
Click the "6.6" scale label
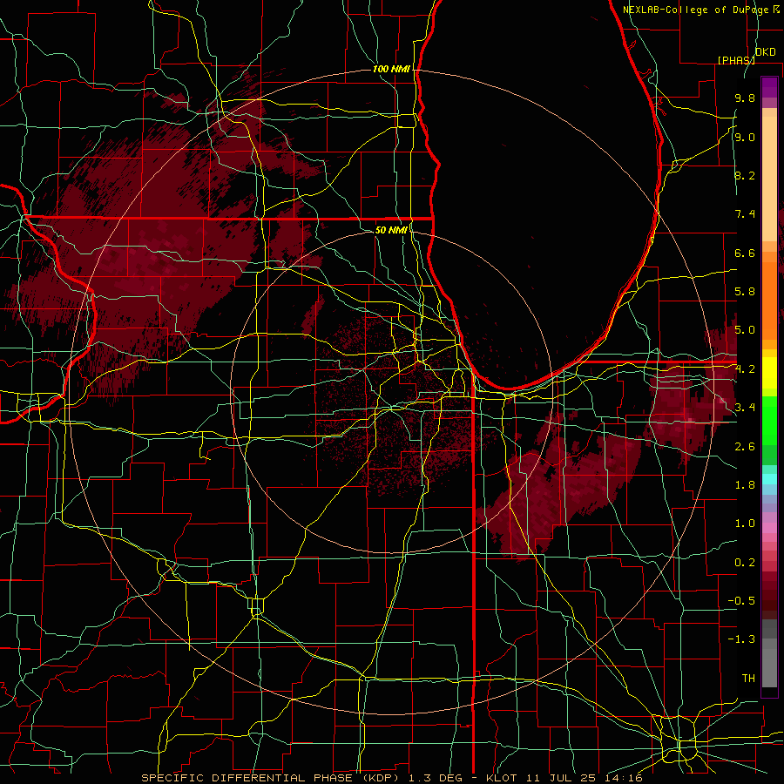(x=745, y=253)
